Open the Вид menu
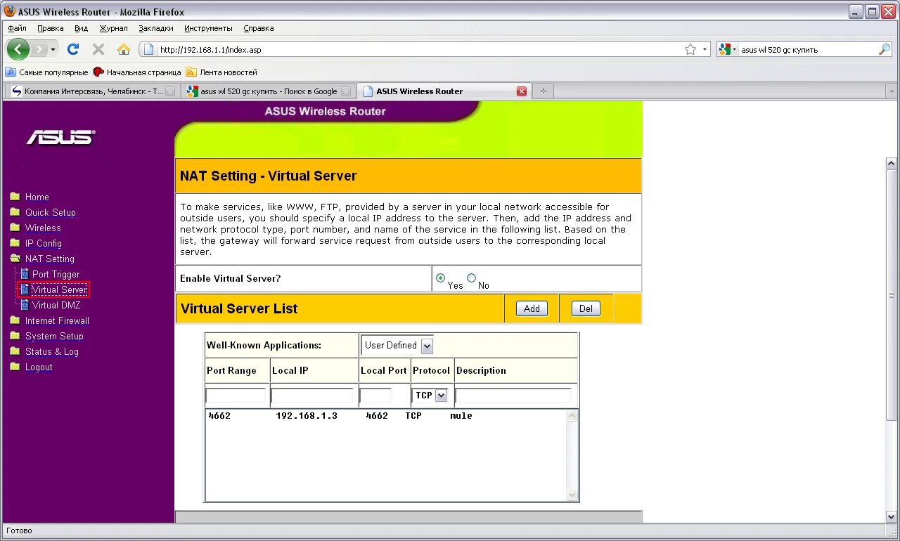Screen dimensions: 900x541 (81, 28)
